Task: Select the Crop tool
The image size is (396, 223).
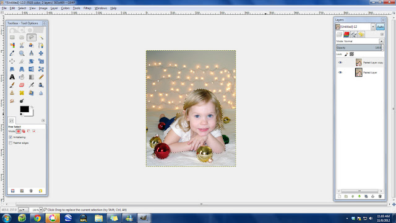Action: click(x=22, y=61)
